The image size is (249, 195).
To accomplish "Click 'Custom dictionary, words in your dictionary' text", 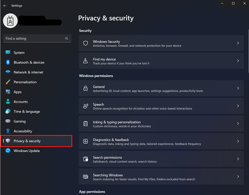I will coord(122,126).
